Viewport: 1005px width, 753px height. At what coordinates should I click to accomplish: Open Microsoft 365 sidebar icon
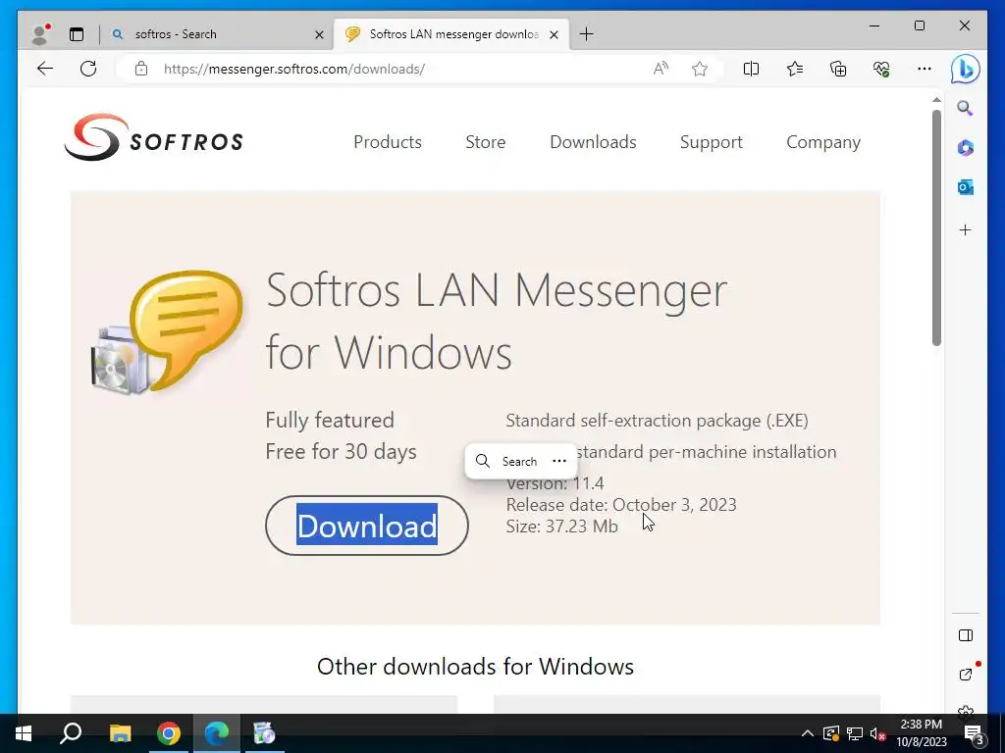click(x=966, y=148)
